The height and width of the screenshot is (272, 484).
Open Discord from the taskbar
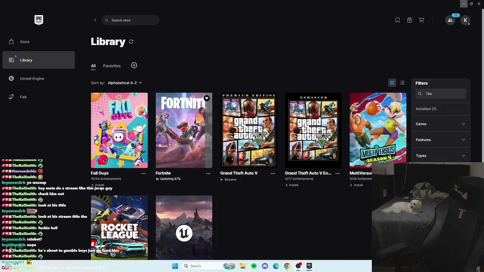pos(265,266)
